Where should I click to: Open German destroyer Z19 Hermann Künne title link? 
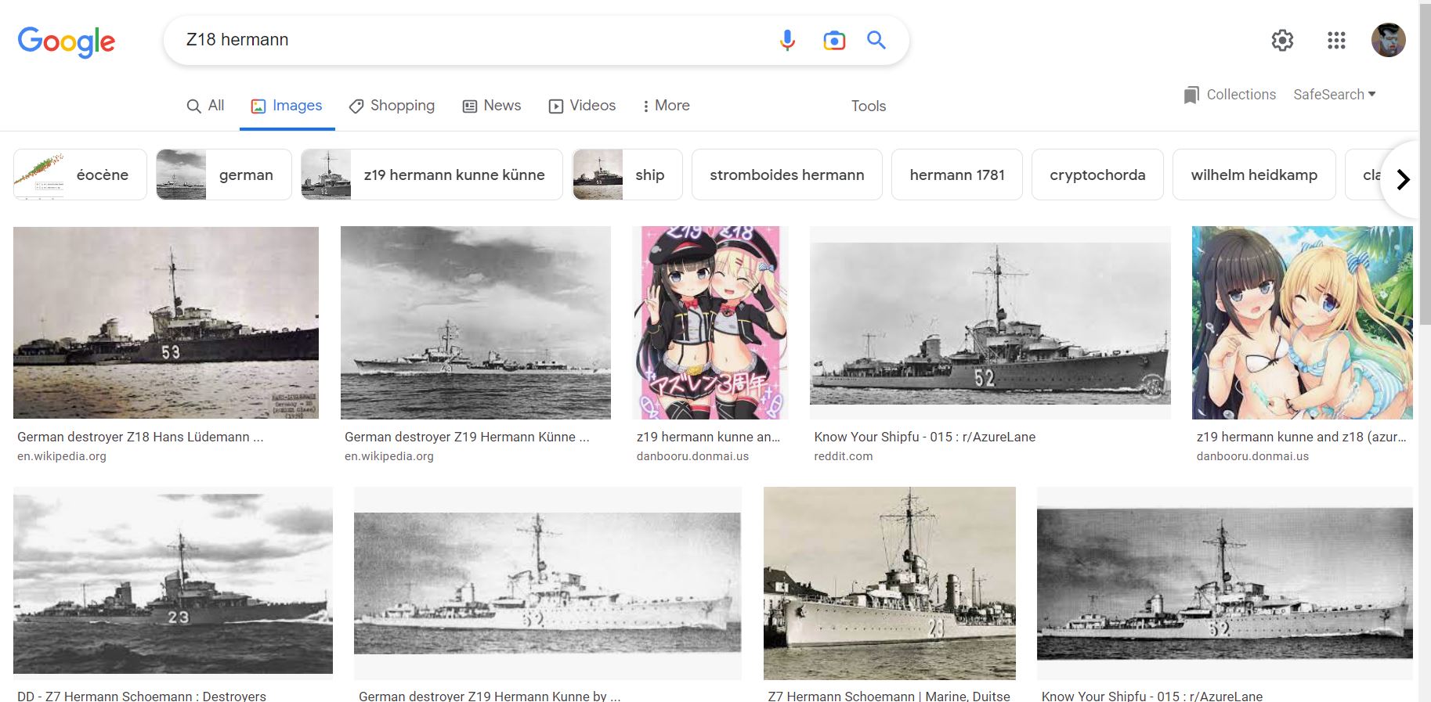click(467, 437)
